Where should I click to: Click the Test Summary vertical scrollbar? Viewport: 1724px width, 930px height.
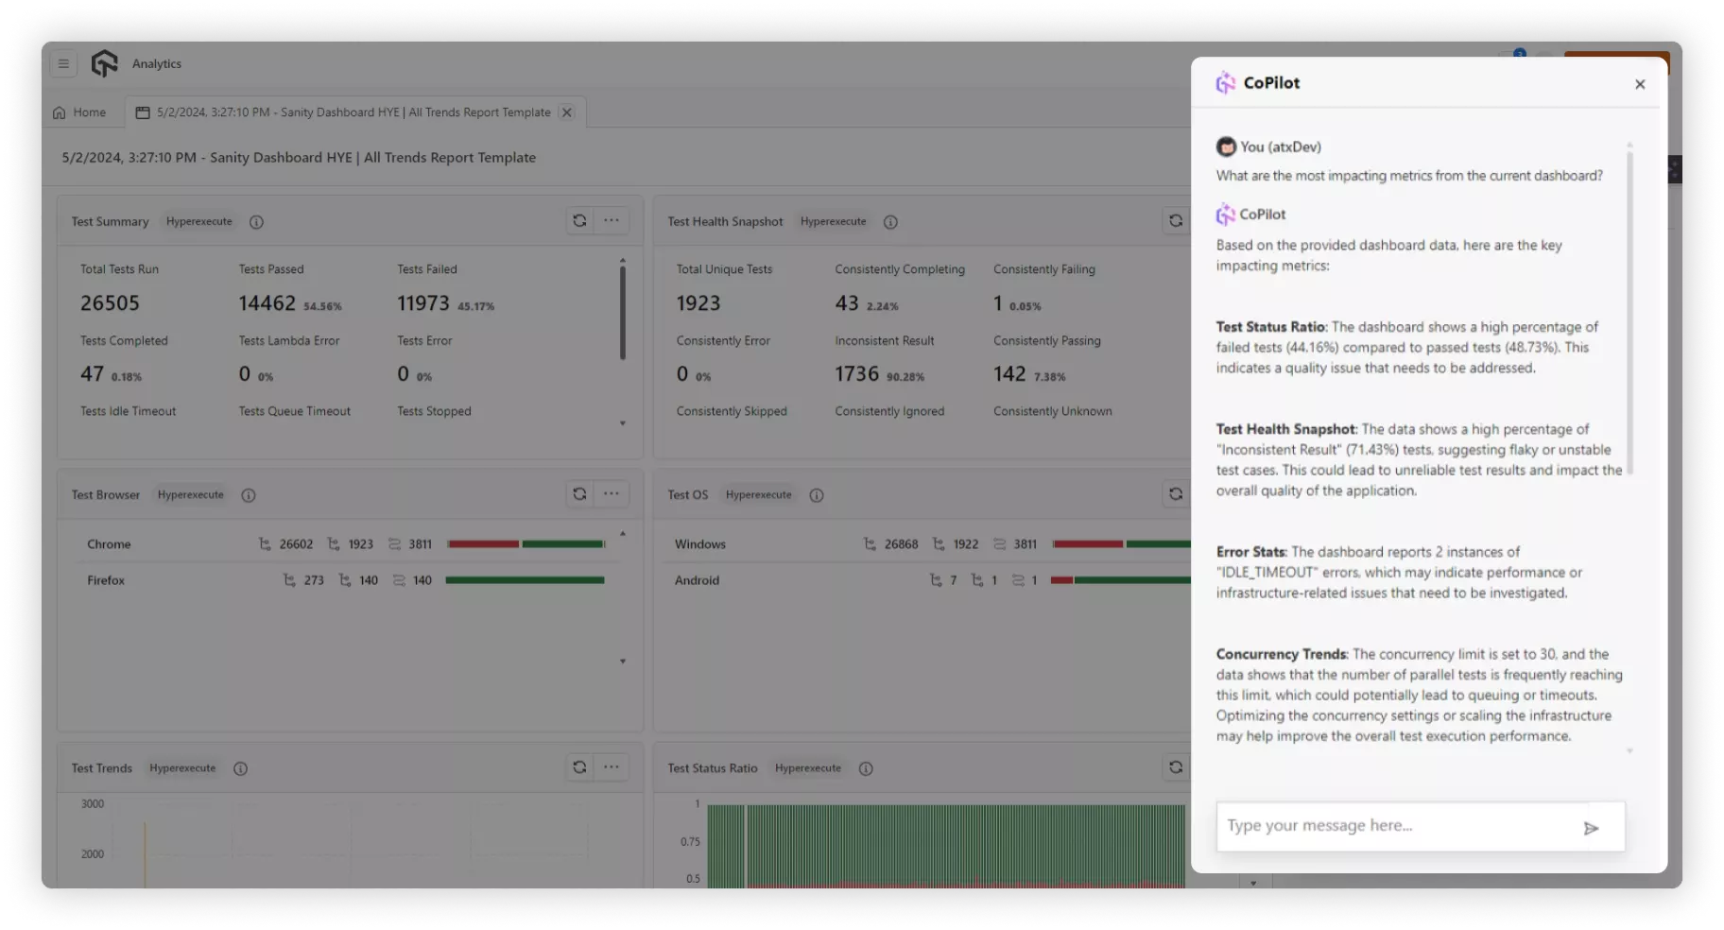[x=622, y=312]
